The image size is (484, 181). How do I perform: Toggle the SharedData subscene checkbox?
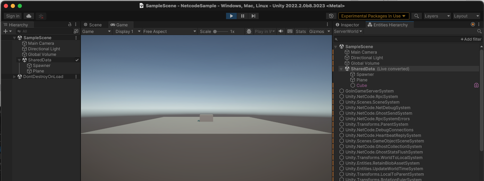coord(77,60)
